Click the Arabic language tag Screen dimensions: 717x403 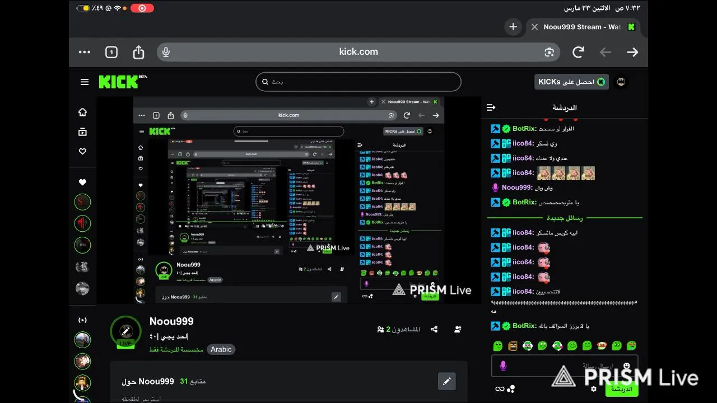click(221, 349)
